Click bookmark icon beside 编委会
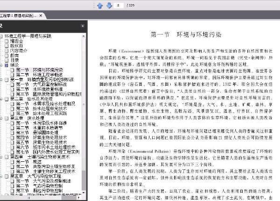This screenshot has width=280, height=201. (7, 41)
